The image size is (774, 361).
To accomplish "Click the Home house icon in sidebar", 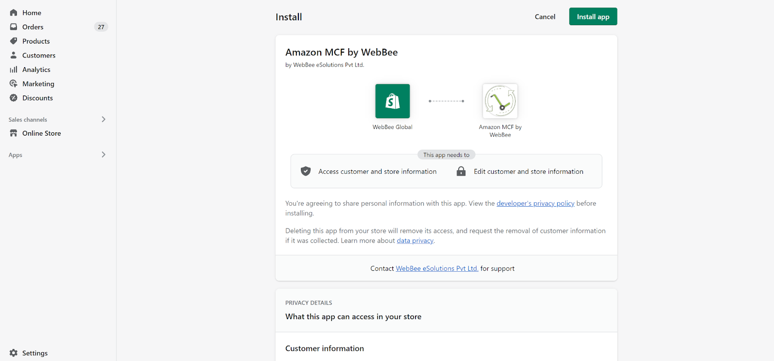I will point(14,13).
